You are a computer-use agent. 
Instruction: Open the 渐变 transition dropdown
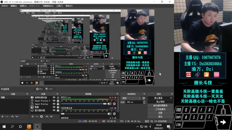click(x=131, y=98)
